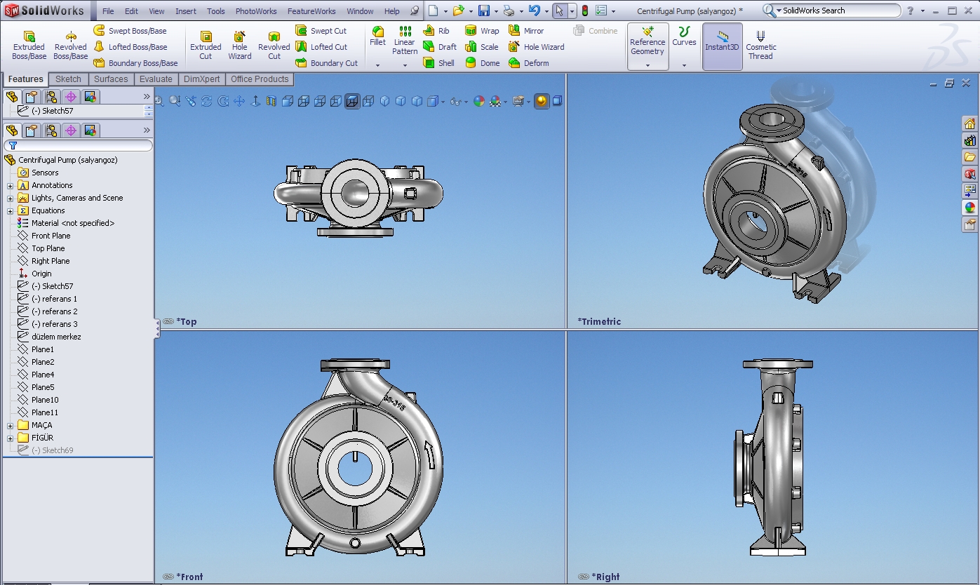Toggle RealView Graphics gold sphere icon
The width and height of the screenshot is (980, 585).
tap(541, 101)
